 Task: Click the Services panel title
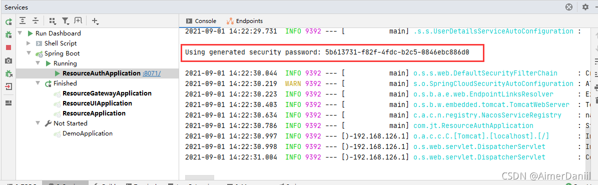point(16,7)
